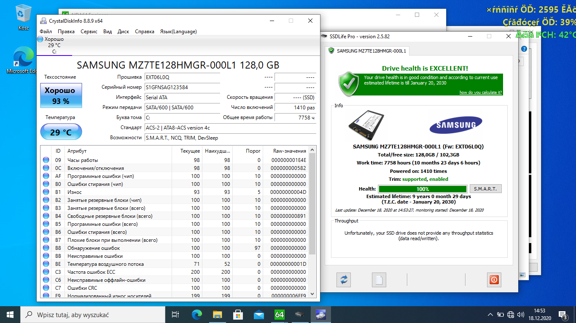
Task: Click the 29 °C temperature button
Action: (x=61, y=132)
